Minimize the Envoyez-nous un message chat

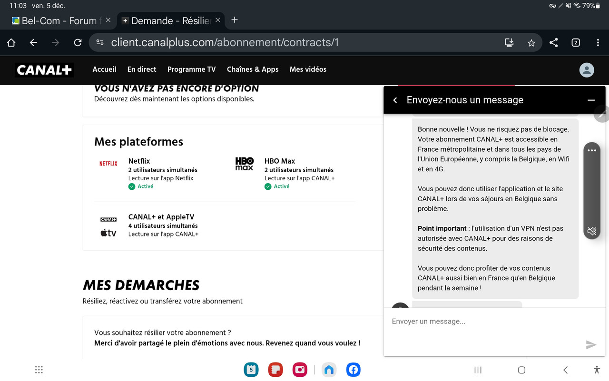[x=591, y=100]
